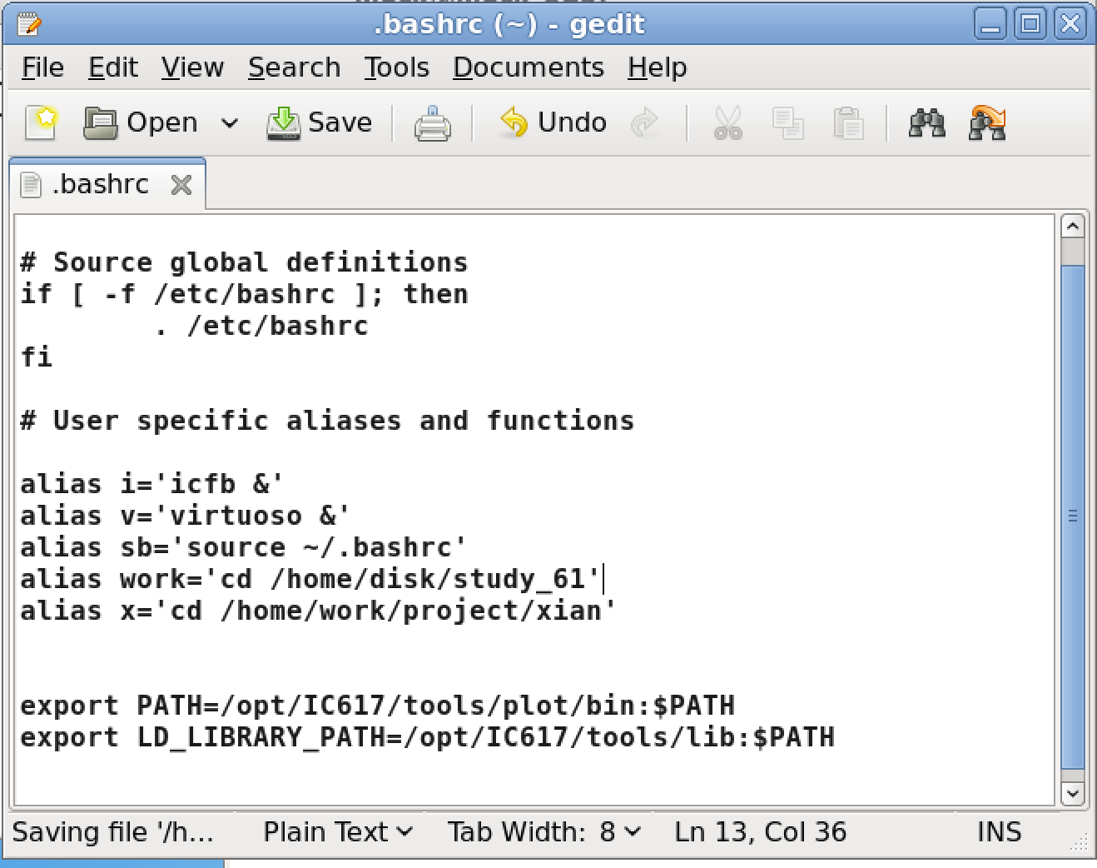Click the vertical scrollbar thumb
The height and width of the screenshot is (868, 1097).
pyautogui.click(x=1073, y=516)
